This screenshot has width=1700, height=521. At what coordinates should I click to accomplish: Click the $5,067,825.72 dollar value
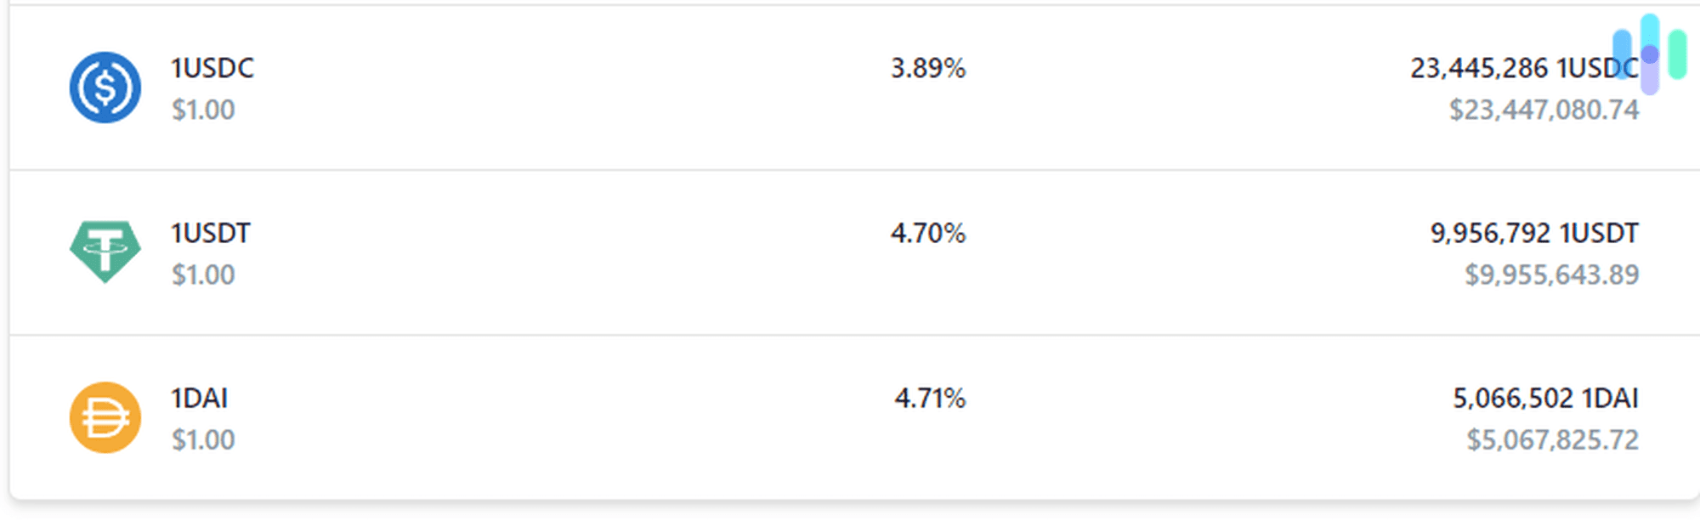1553,439
